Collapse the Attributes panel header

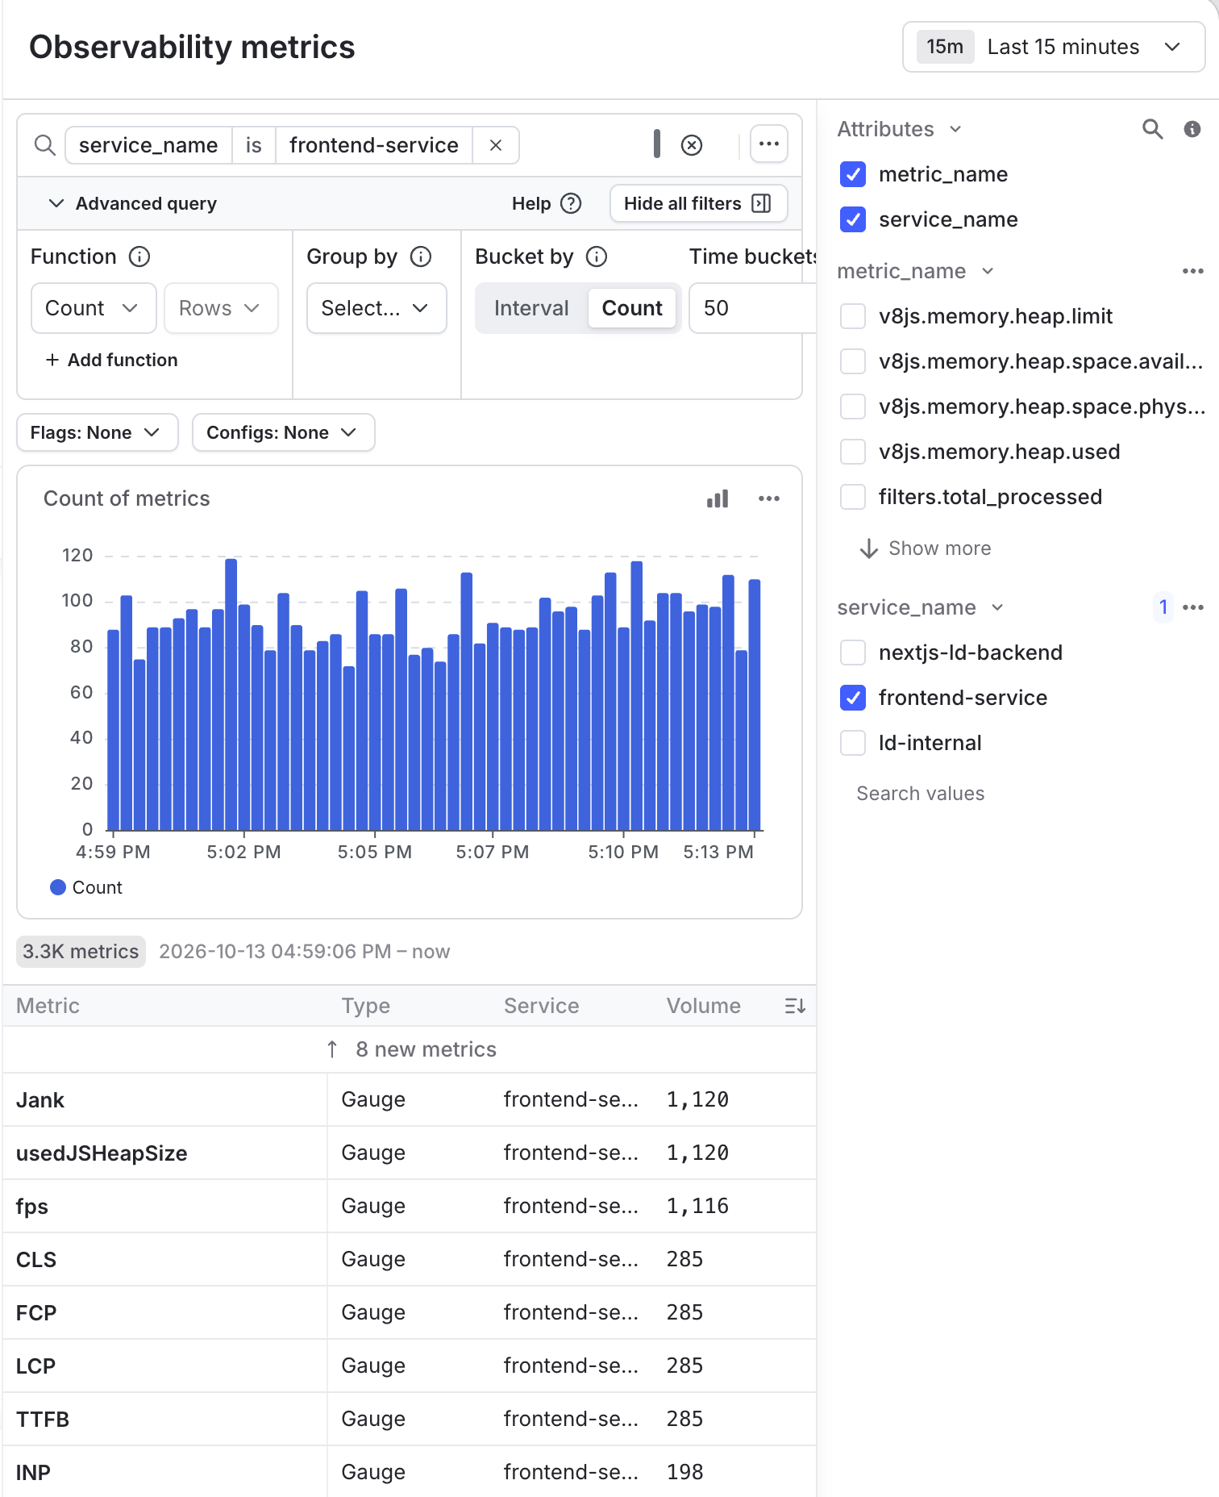tap(900, 129)
